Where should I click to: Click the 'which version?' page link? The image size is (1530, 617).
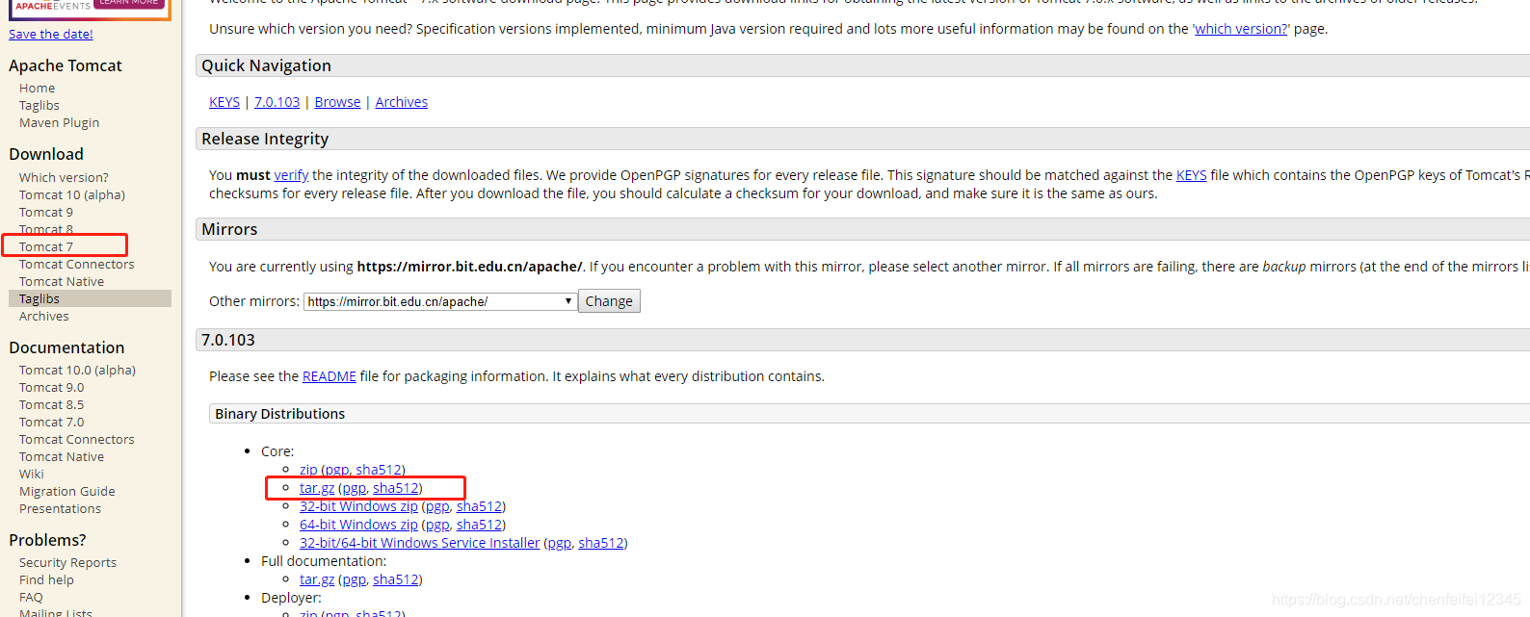1241,29
